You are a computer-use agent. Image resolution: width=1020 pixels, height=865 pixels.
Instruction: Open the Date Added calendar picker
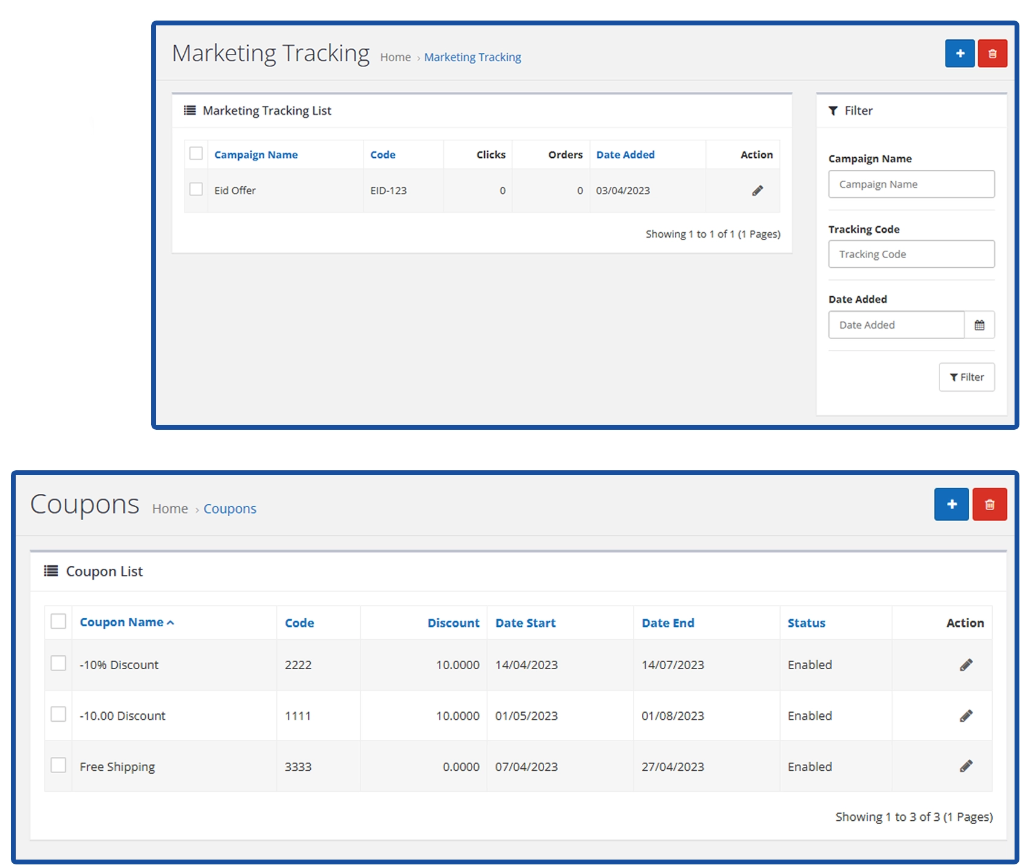coord(979,325)
